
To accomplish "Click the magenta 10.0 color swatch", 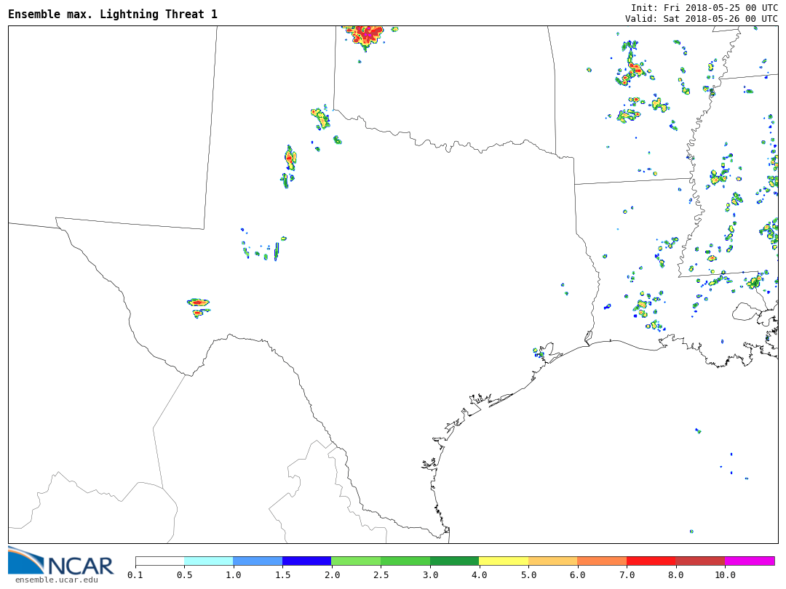I will (750, 561).
